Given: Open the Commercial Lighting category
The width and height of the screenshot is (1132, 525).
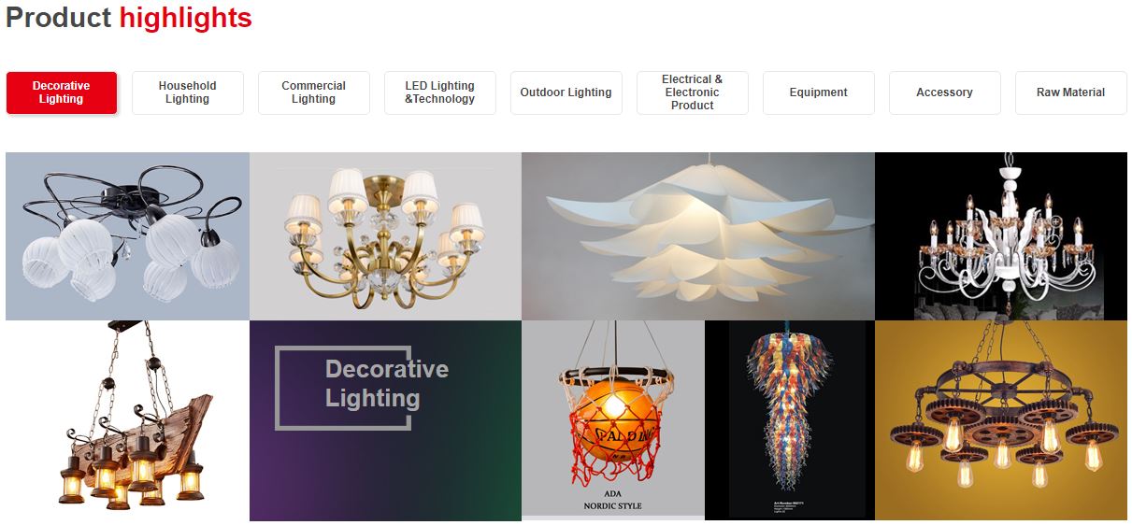Looking at the screenshot, I should click(x=314, y=92).
